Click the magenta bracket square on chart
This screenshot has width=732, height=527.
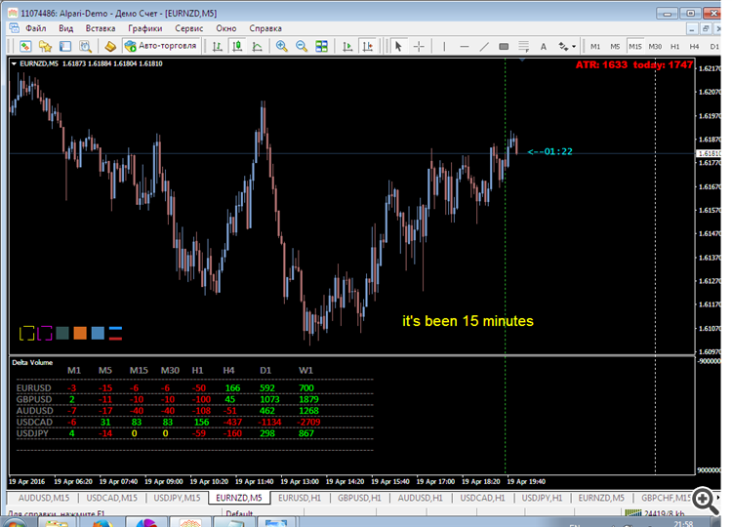pos(45,333)
